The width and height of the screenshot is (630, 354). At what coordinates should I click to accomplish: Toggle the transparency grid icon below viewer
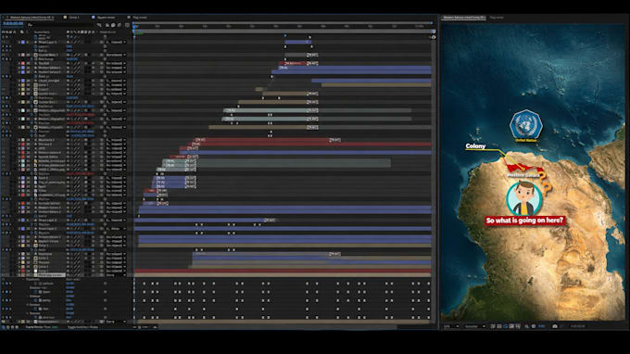point(499,326)
